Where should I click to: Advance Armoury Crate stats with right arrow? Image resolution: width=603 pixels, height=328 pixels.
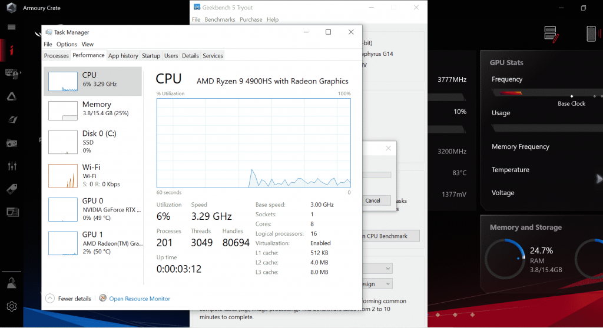[x=599, y=179]
